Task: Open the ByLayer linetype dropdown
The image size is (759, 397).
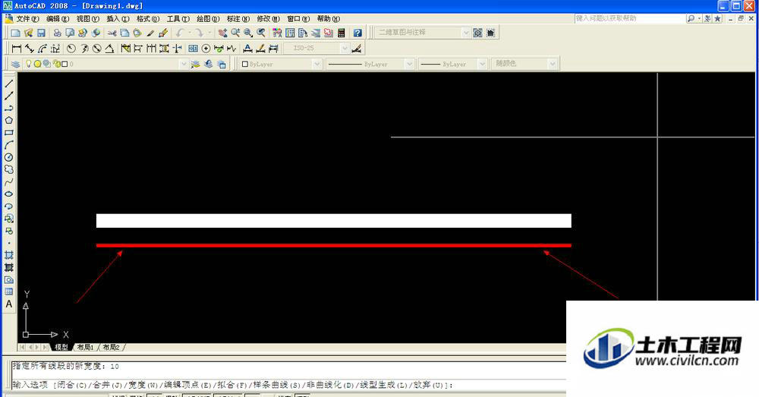Action: tap(410, 64)
